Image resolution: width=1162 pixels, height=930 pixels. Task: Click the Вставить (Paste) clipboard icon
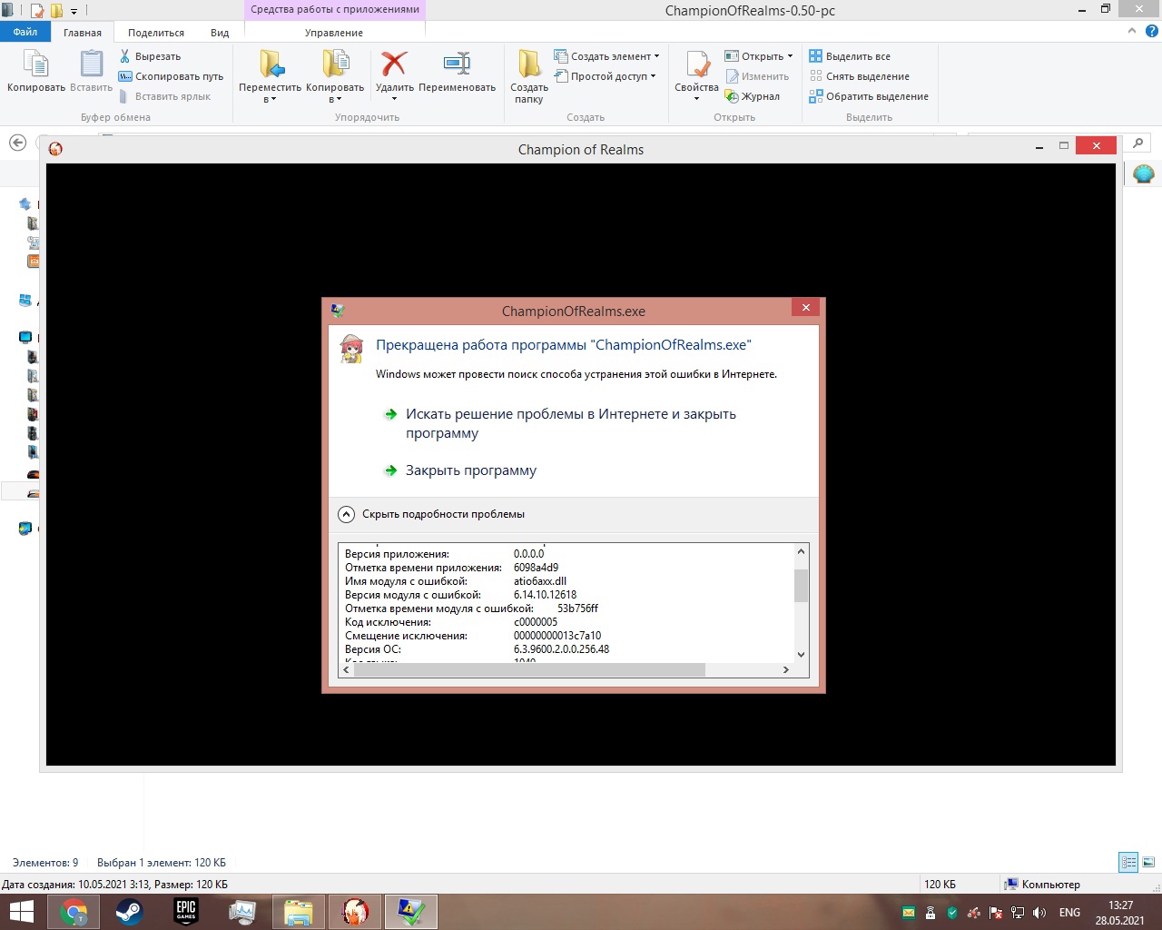tap(91, 71)
